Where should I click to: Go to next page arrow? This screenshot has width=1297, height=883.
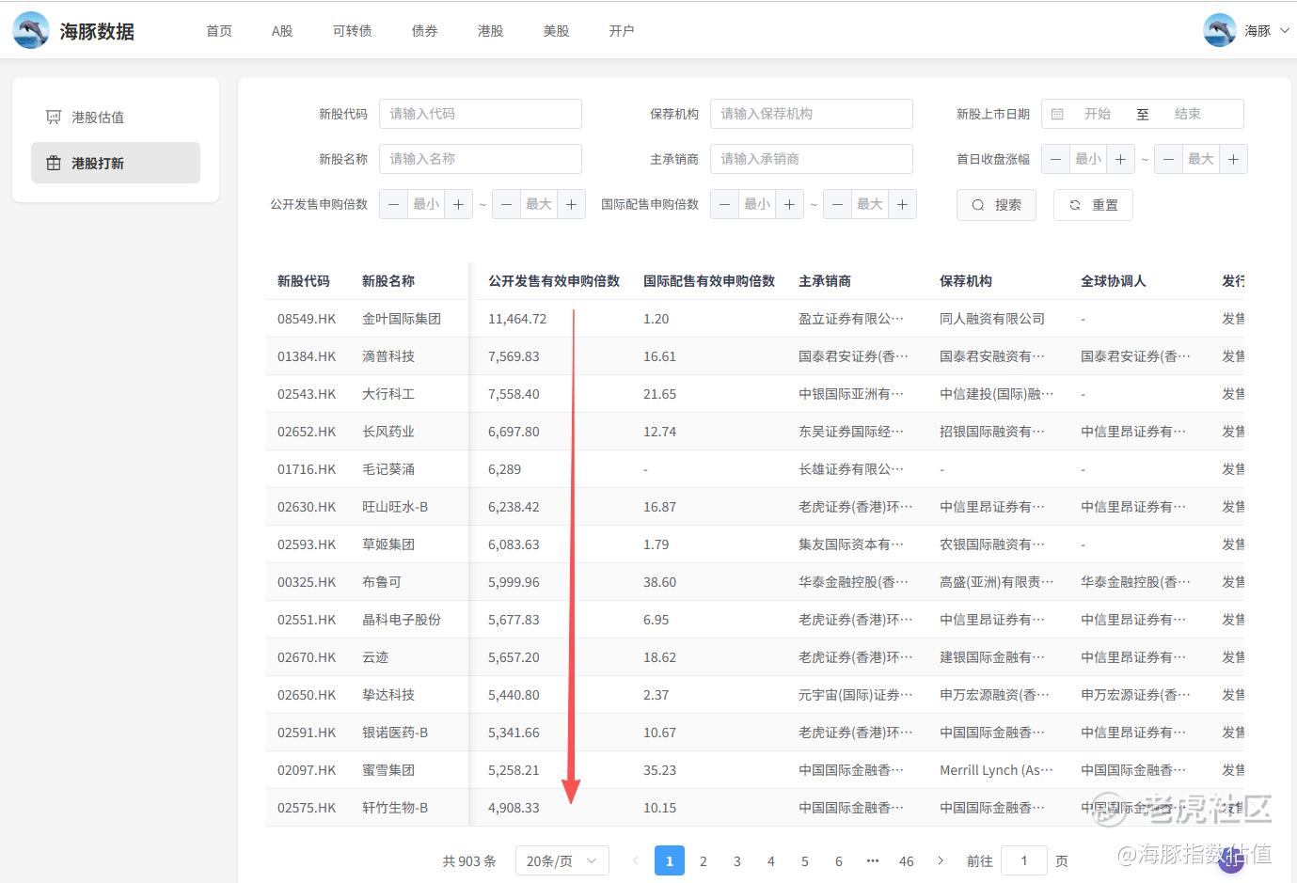point(941,860)
